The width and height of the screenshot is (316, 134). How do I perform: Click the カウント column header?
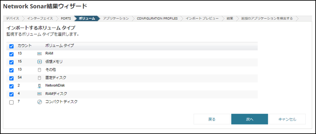coord(25,45)
